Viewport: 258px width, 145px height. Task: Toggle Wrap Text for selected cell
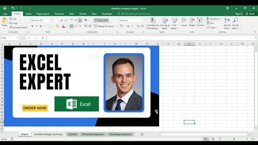101,20
